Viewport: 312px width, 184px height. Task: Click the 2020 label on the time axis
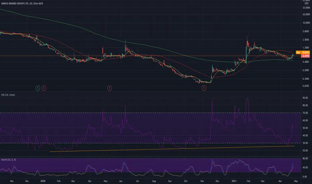(x=43, y=181)
